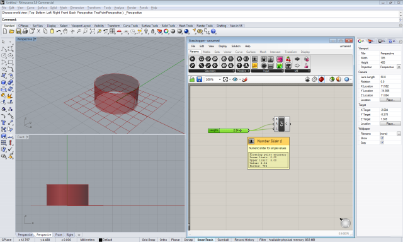Click Target Location Place button

[390, 124]
